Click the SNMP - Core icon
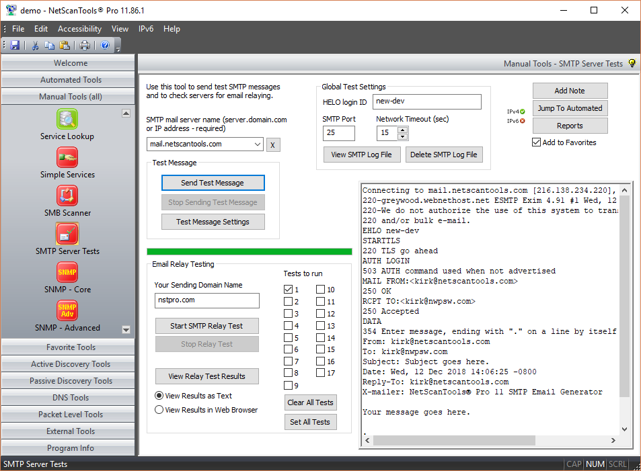 67,272
